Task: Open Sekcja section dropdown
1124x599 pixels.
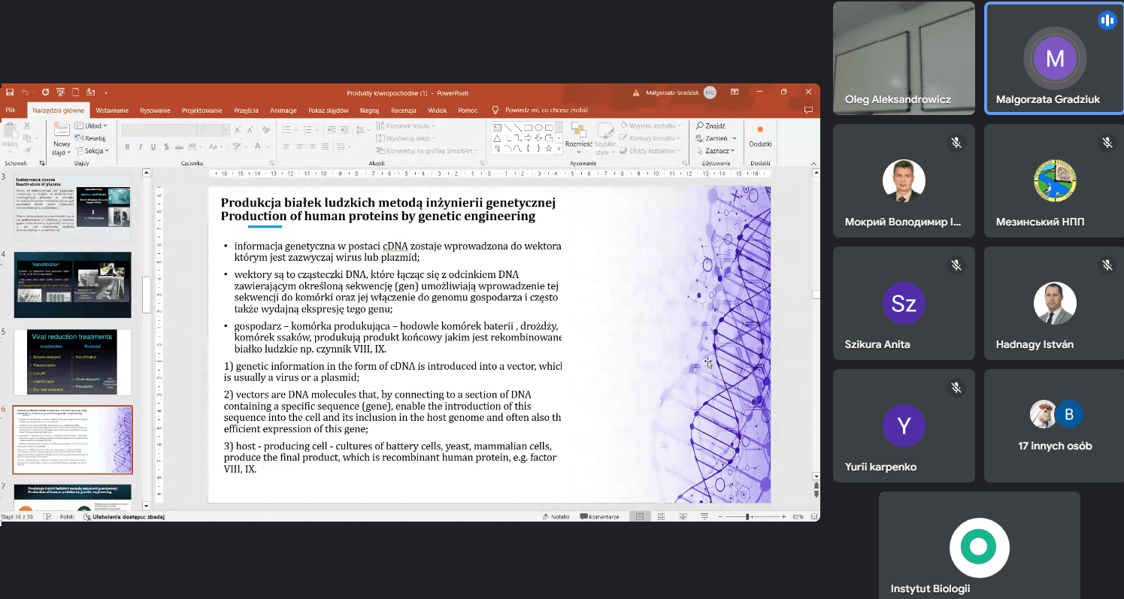Action: [x=92, y=150]
